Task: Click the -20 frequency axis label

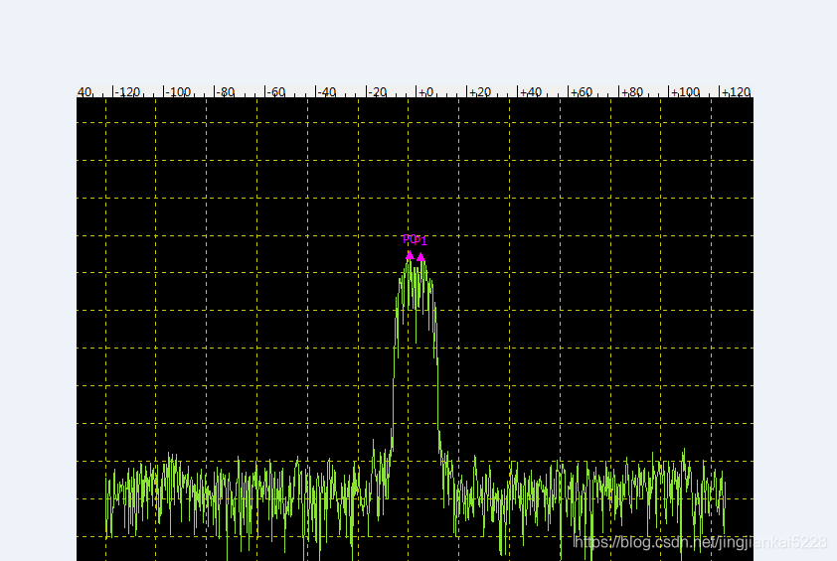Action: 378,92
